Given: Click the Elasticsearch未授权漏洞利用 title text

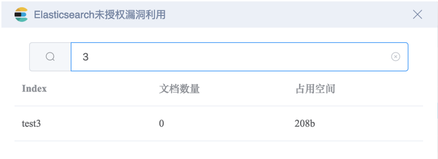Looking at the screenshot, I should 100,15.
